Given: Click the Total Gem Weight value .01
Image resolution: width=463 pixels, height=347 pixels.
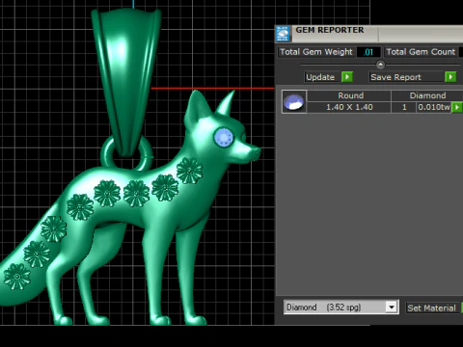Looking at the screenshot, I should click(x=368, y=52).
